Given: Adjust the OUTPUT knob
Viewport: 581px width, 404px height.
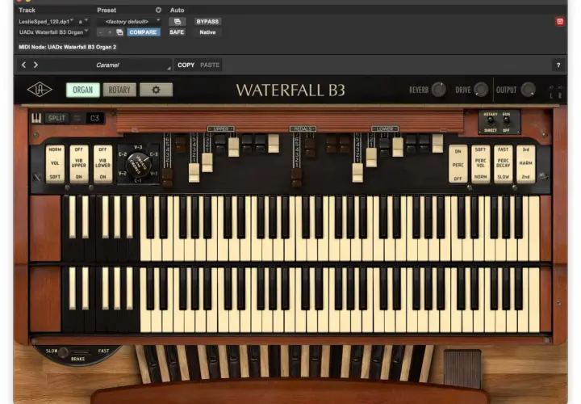Looking at the screenshot, I should coord(529,90).
